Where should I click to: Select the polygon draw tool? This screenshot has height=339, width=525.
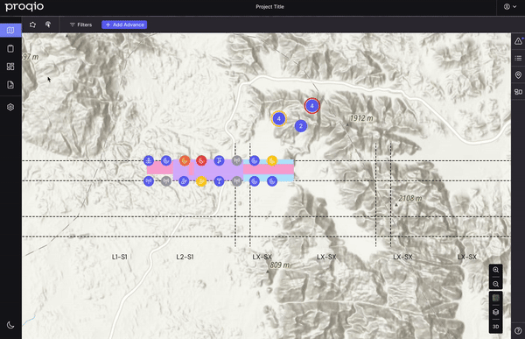coord(32,25)
